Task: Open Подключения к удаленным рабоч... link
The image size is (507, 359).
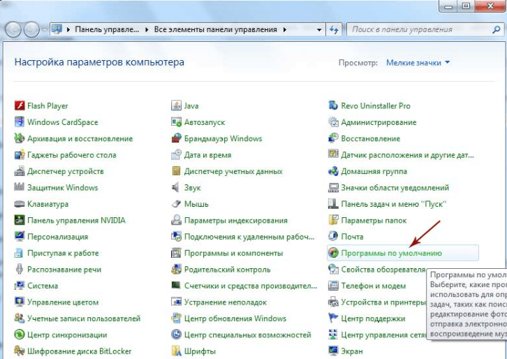Action: 249,237
